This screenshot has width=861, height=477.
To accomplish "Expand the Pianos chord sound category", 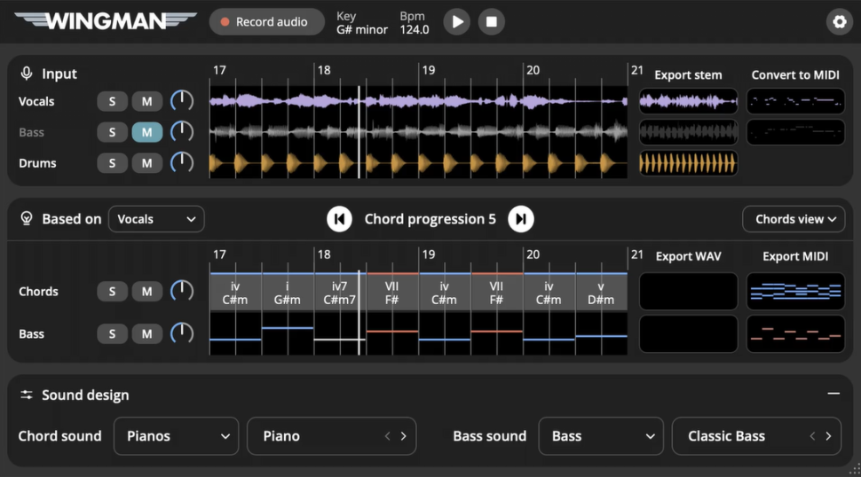I will coord(177,436).
